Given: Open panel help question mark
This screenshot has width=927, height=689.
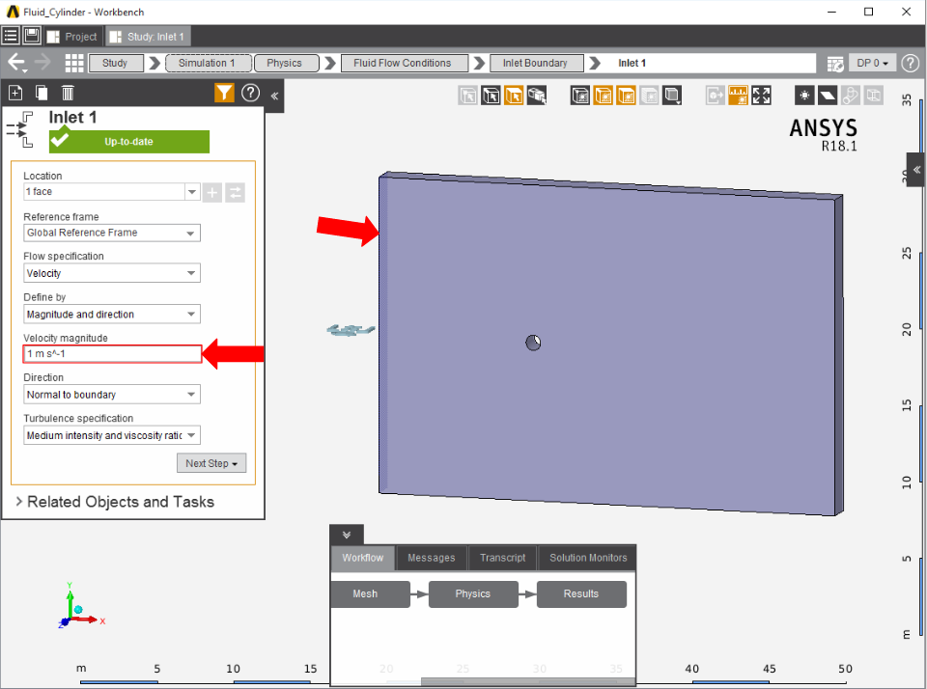Looking at the screenshot, I should point(251,93).
